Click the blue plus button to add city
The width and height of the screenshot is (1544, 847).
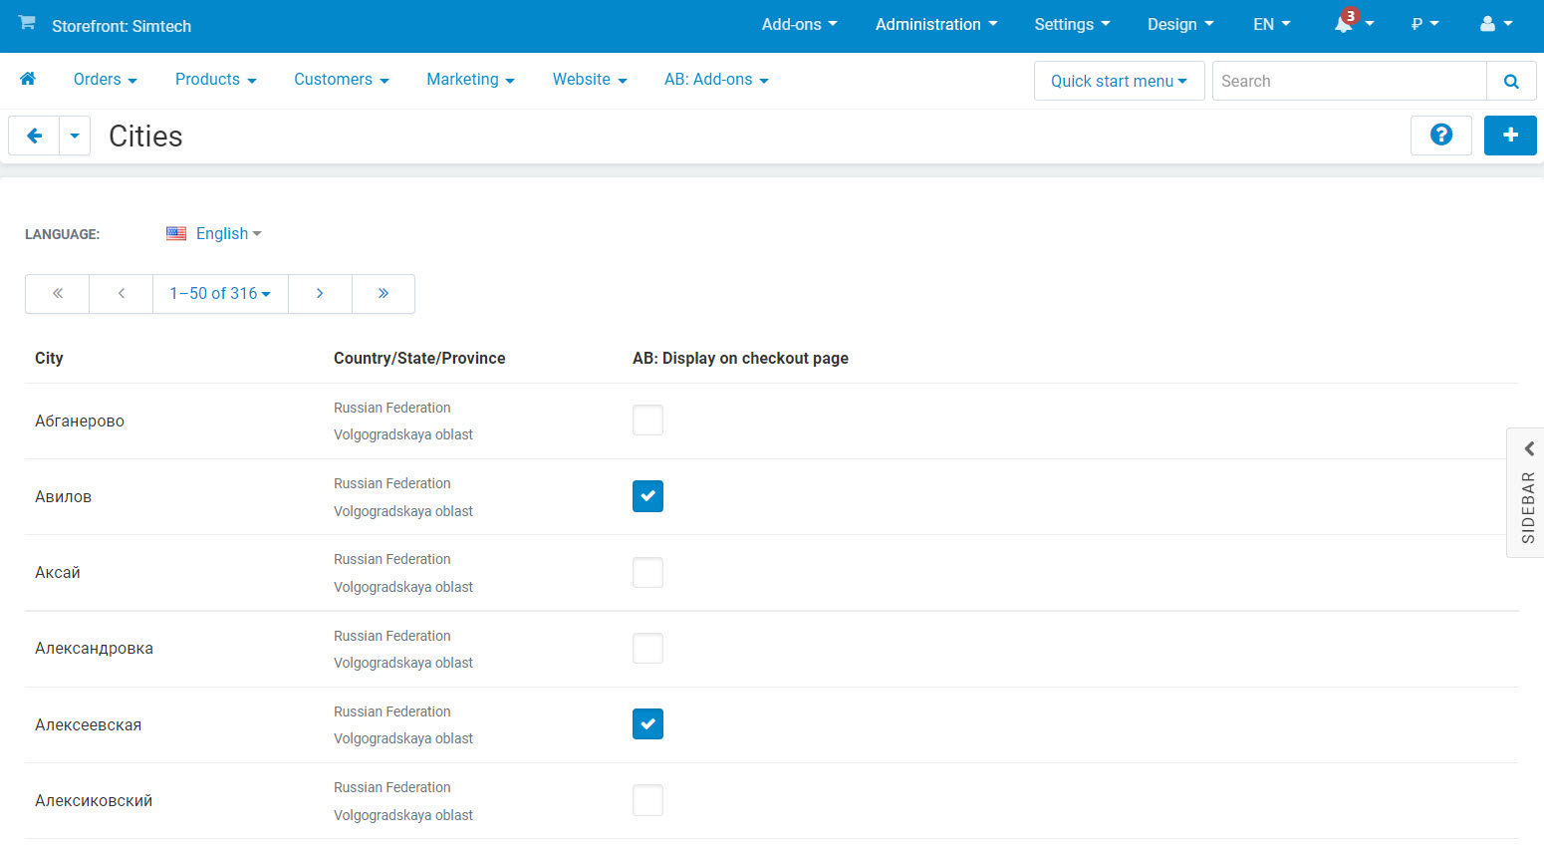1509,136
